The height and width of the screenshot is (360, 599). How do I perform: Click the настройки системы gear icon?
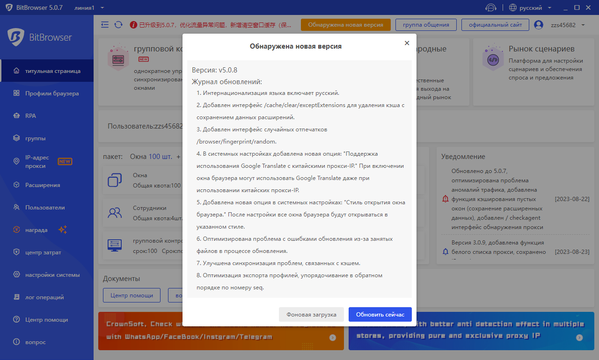[16, 275]
